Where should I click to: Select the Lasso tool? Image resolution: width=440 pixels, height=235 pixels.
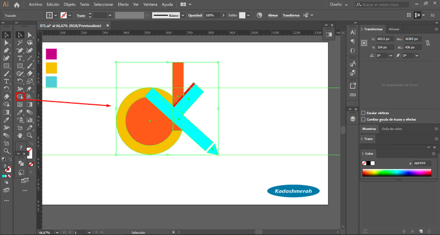coord(29,42)
